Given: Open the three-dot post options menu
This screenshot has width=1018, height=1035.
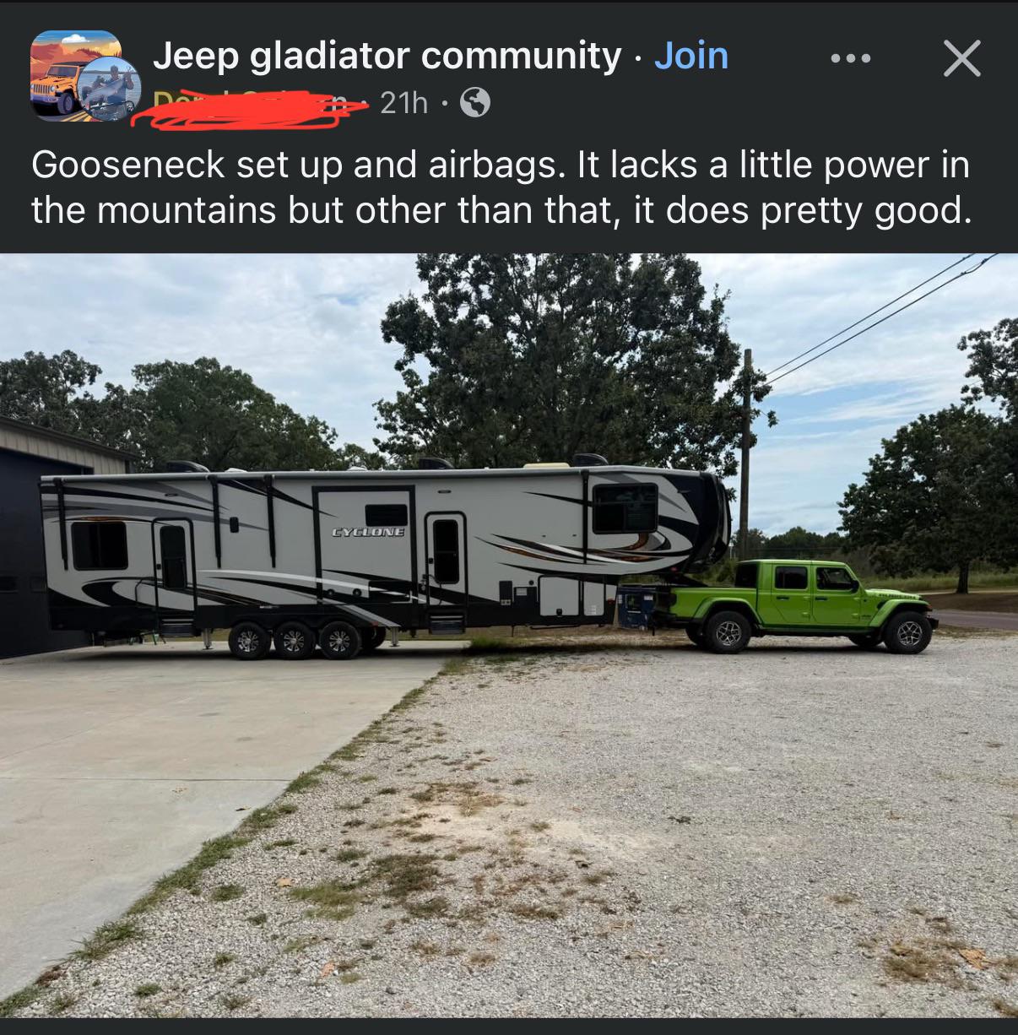Looking at the screenshot, I should [849, 58].
